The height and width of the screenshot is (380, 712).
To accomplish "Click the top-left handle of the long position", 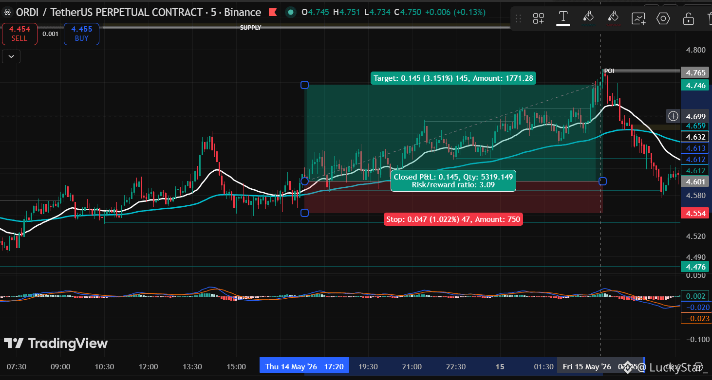I will (x=304, y=85).
